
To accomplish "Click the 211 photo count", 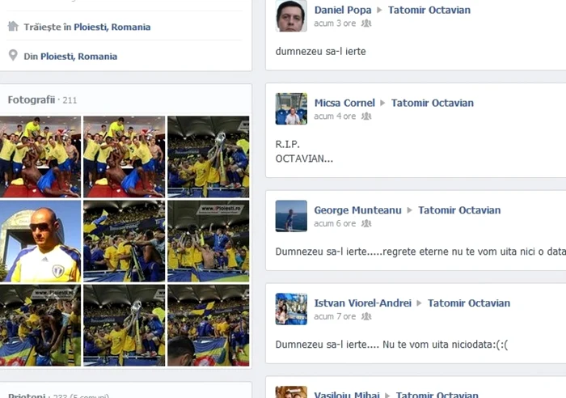I will point(70,100).
